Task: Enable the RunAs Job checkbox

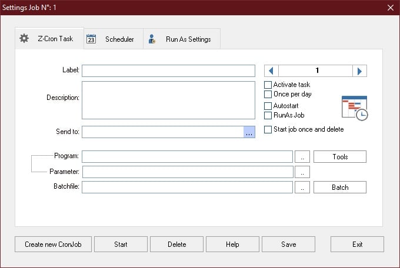Action: (268, 115)
